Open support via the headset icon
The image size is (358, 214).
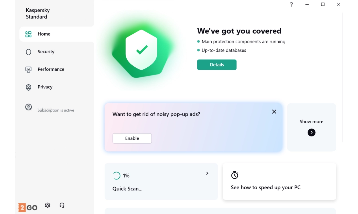[62, 205]
